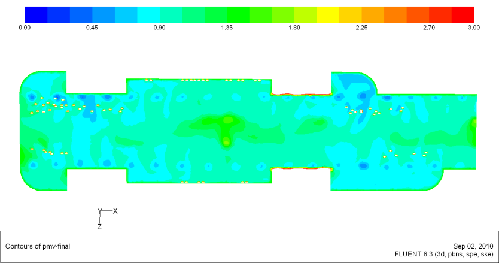The width and height of the screenshot is (499, 263).
Task: Click the 2.70 legend value label
Action: click(429, 28)
